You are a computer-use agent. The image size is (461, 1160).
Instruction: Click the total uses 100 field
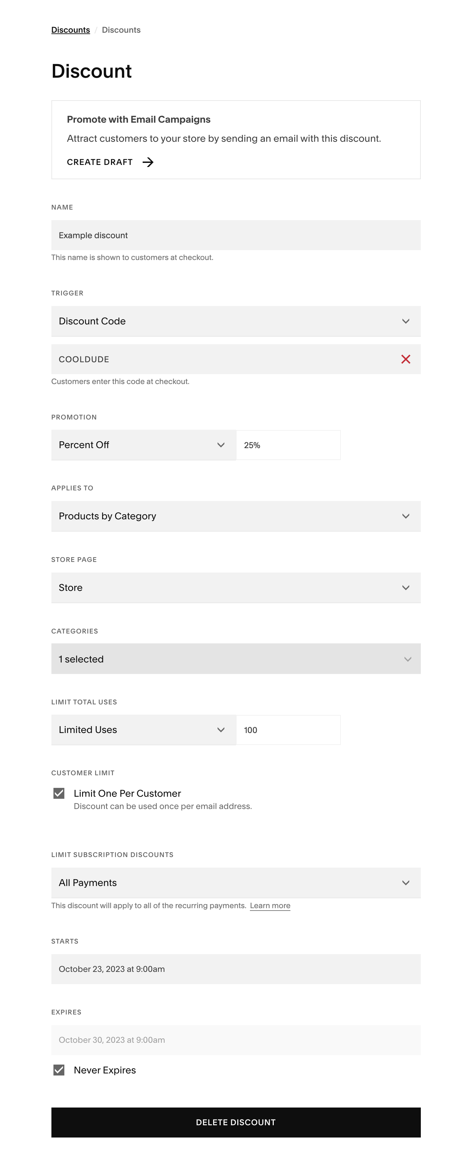(x=288, y=730)
